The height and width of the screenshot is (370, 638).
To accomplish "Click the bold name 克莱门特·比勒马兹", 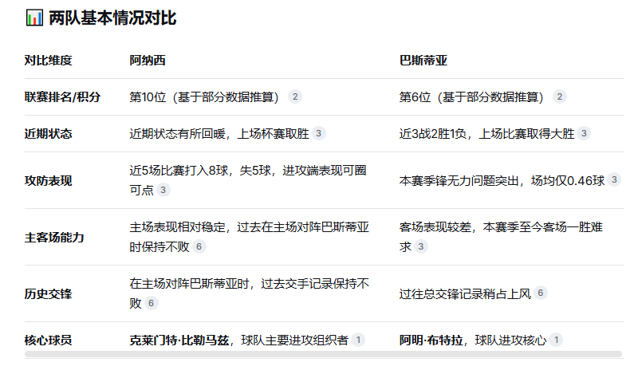I will [x=179, y=340].
